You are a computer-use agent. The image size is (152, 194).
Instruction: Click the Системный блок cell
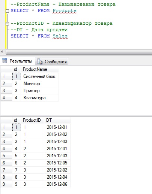point(40,76)
